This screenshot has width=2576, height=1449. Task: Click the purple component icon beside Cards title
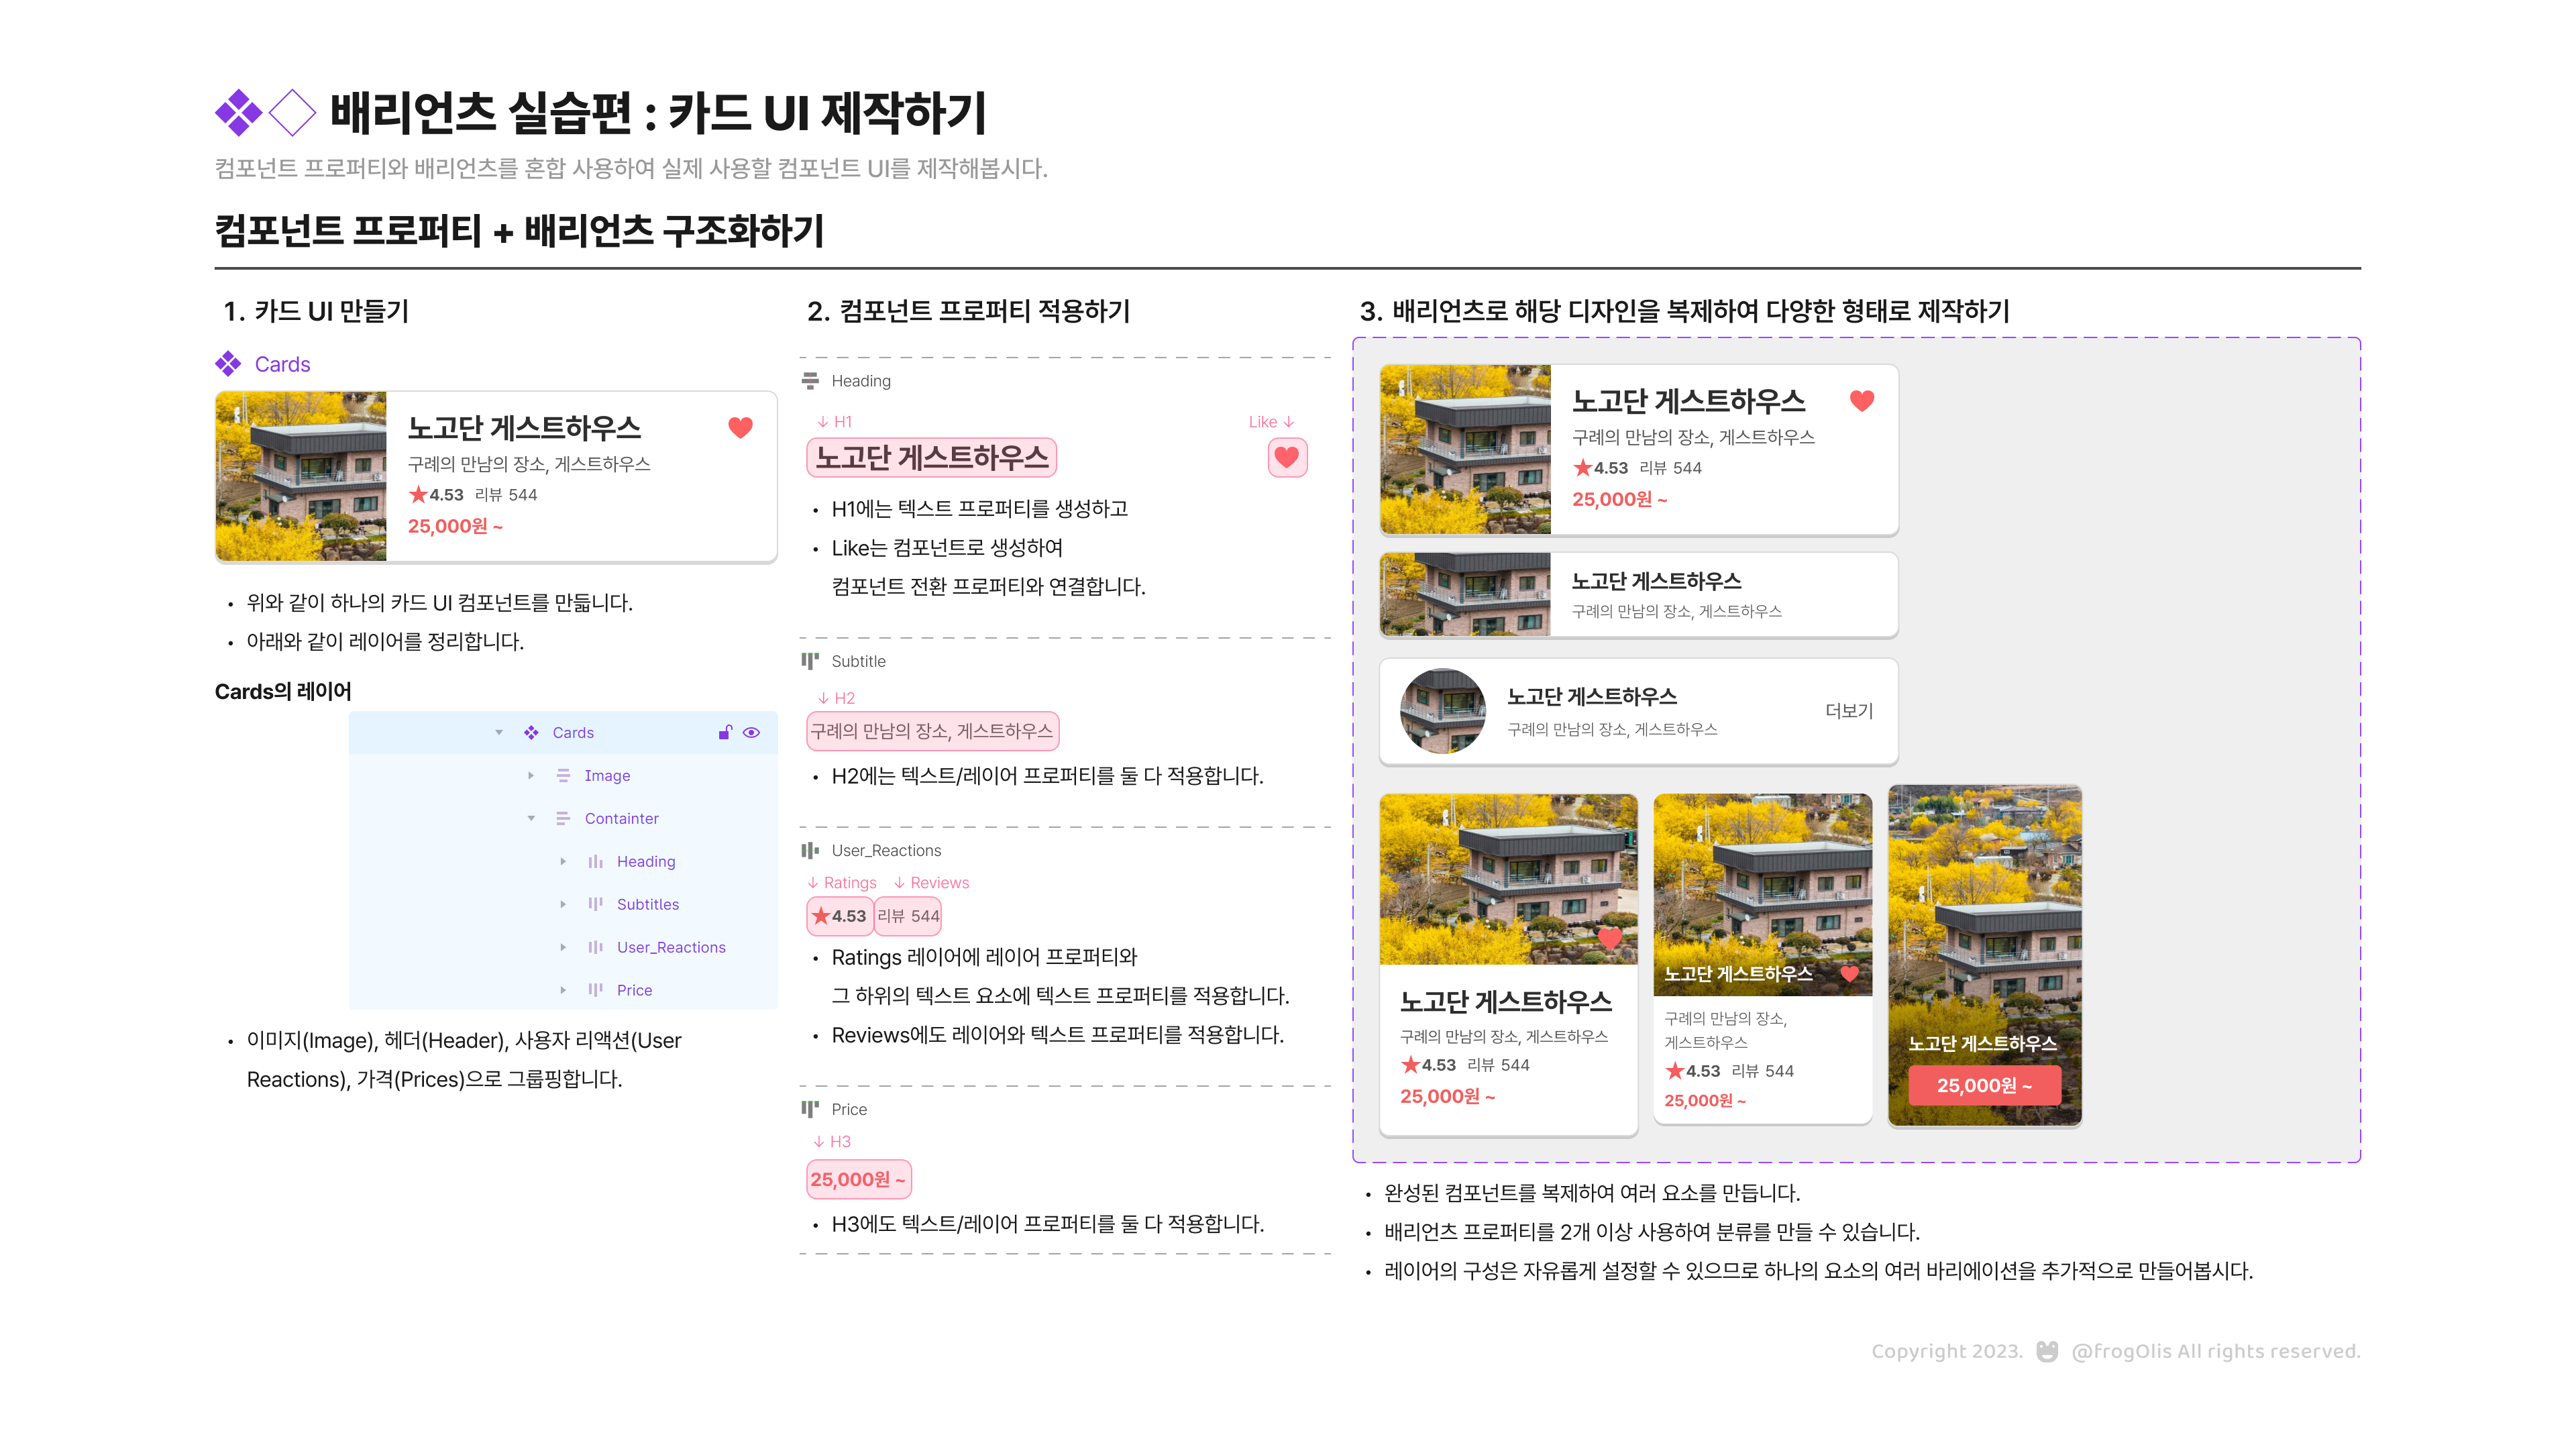[x=228, y=364]
